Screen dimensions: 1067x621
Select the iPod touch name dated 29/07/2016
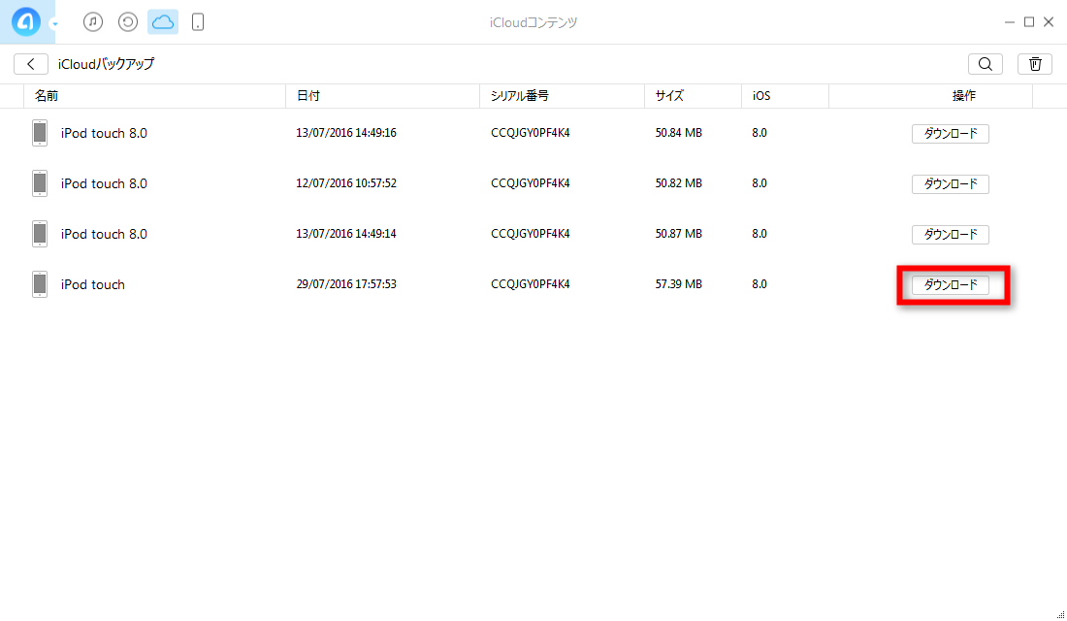[x=93, y=284]
